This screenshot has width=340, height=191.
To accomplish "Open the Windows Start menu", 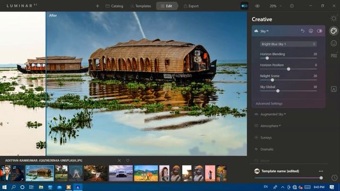I will pyautogui.click(x=4, y=187).
